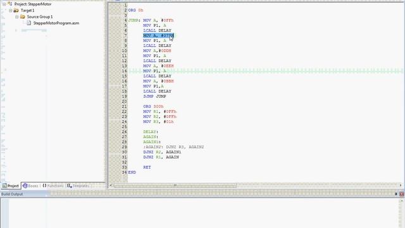The image size is (405, 228).
Task: Collapse the Project: StepperMotor tree node
Action: [x=4, y=4]
